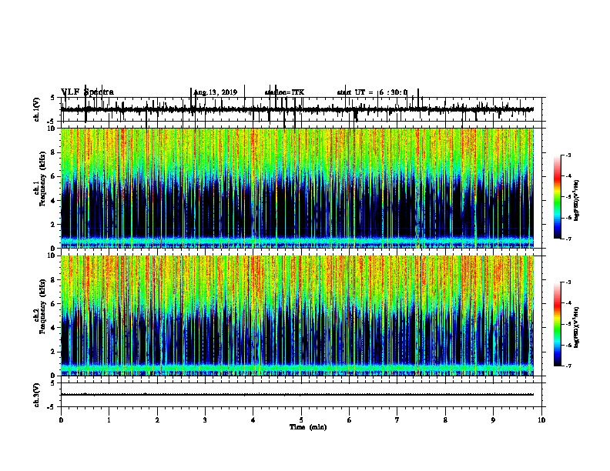Click the time axis tick label '10'
Viewport: 610px width, 471px height.
541,420
